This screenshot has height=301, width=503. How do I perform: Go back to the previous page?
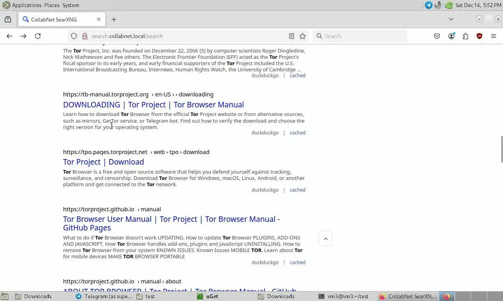point(9,36)
